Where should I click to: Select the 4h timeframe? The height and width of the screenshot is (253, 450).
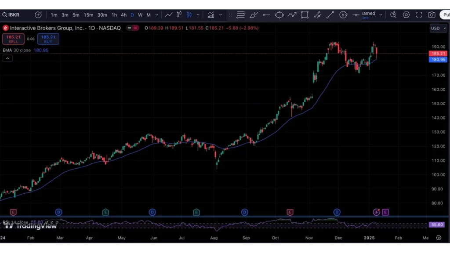click(123, 15)
